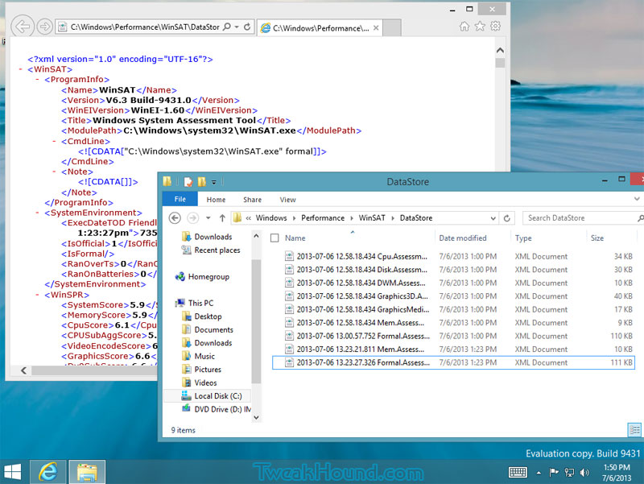Close the C:\Windows\Performance IE tab
644x484 pixels.
pyautogui.click(x=376, y=28)
